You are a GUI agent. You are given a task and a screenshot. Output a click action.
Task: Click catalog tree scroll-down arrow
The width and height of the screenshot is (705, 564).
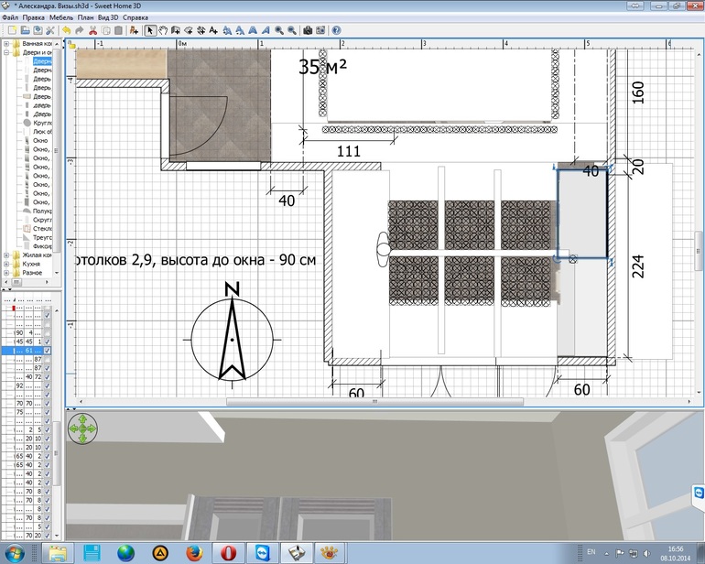57,273
